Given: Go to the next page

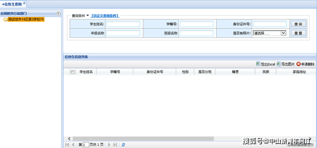Looking at the screenshot, I should click(109, 144).
